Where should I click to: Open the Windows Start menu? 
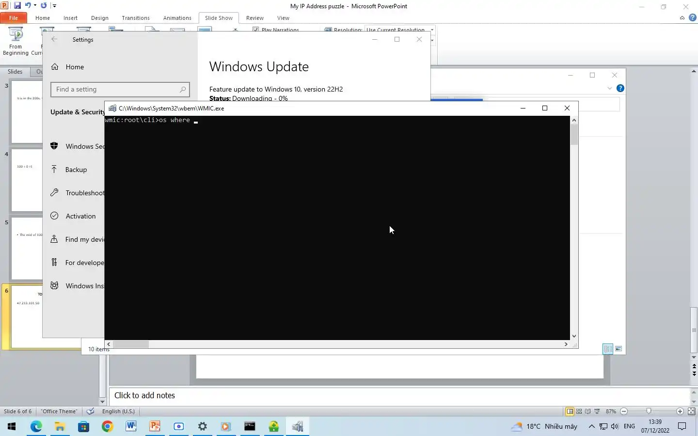point(12,426)
